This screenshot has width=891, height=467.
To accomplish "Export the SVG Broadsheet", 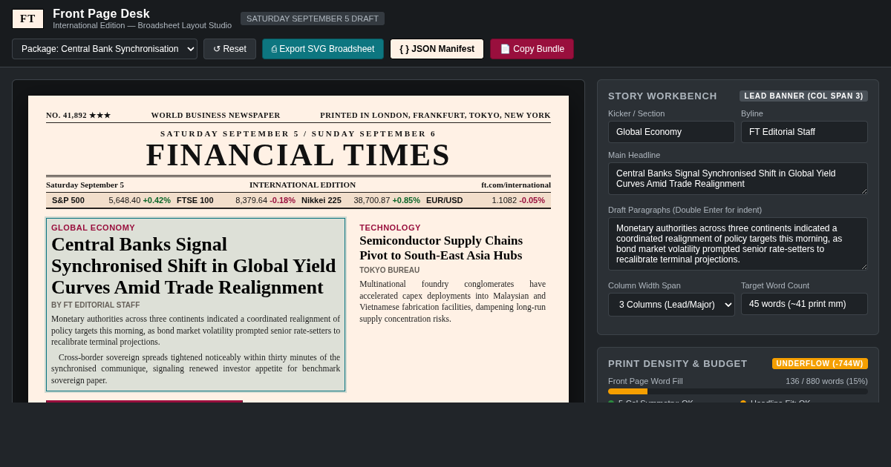I will point(323,49).
